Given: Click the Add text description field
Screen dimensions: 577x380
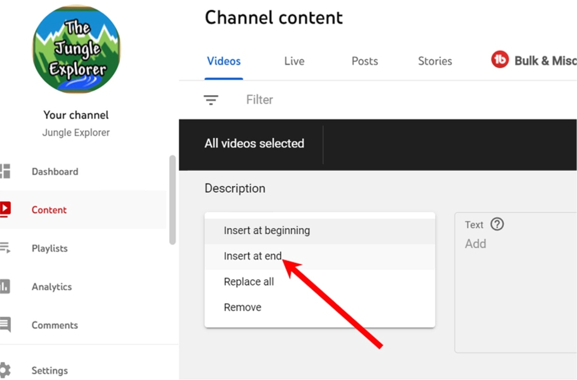Looking at the screenshot, I should [516, 282].
